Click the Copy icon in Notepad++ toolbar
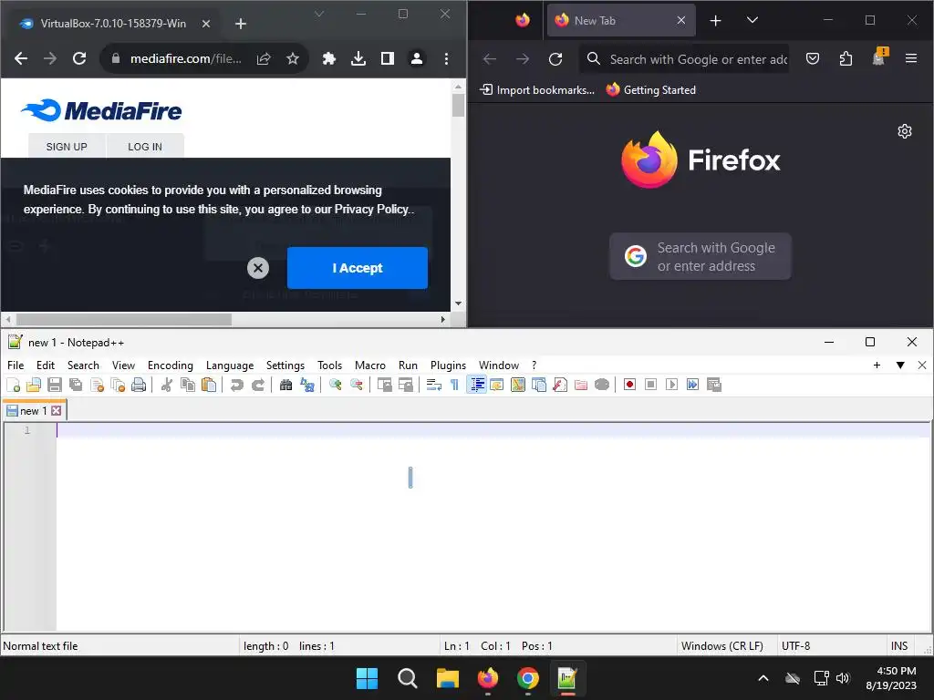Image resolution: width=934 pixels, height=700 pixels. pyautogui.click(x=188, y=385)
